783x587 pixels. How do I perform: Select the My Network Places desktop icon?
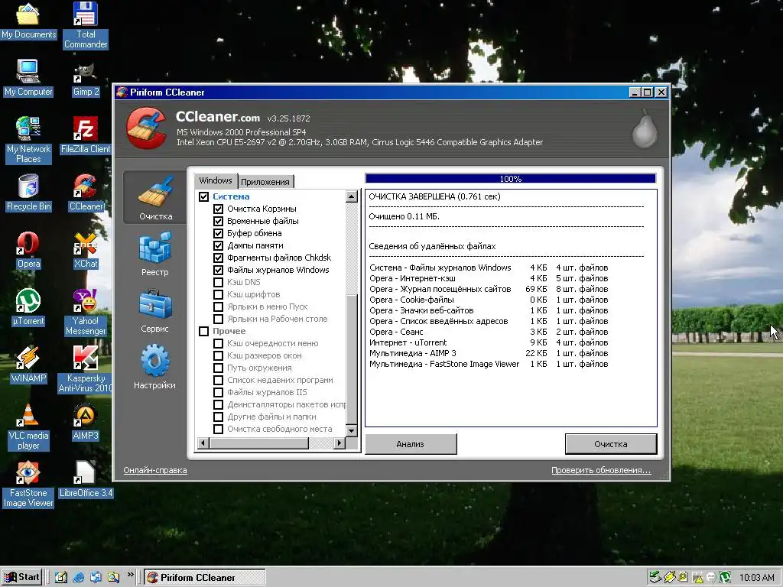click(28, 140)
